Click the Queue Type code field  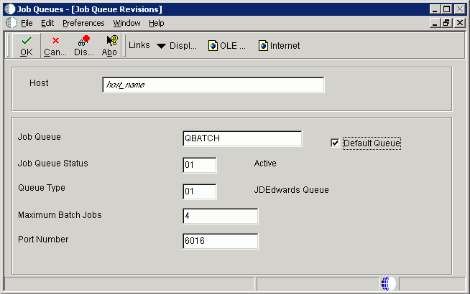(200, 191)
